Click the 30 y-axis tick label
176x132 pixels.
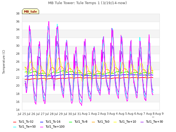tap(18, 46)
